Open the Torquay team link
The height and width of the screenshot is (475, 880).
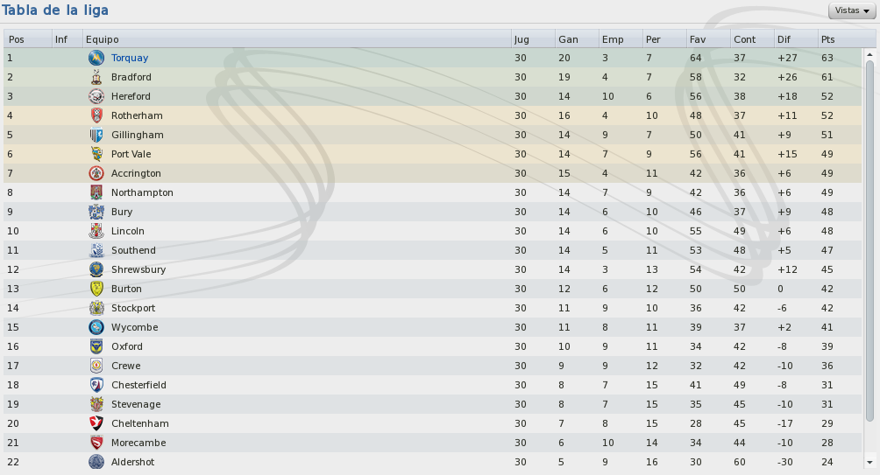[130, 58]
